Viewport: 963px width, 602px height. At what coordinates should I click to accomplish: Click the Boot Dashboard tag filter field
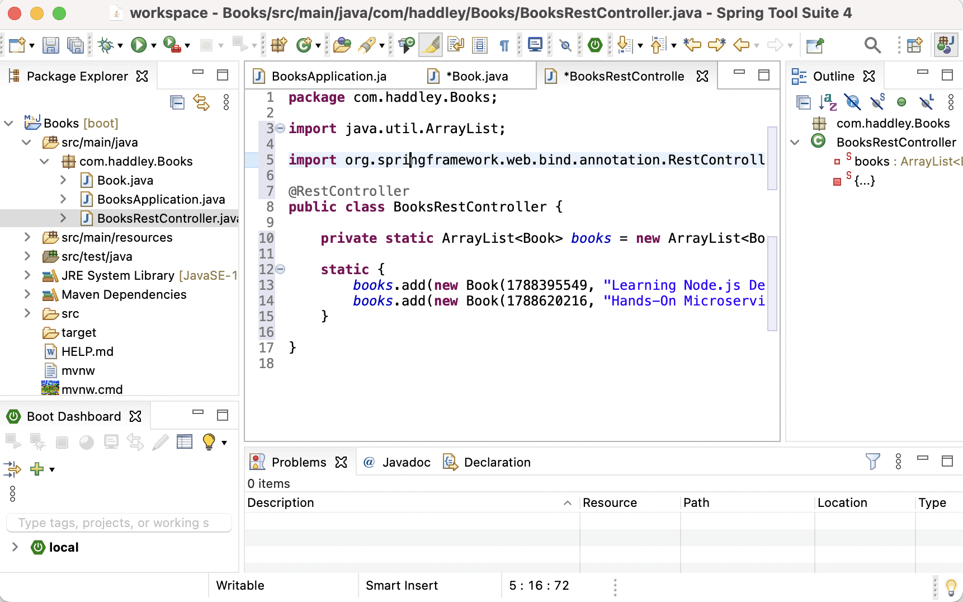tap(119, 523)
